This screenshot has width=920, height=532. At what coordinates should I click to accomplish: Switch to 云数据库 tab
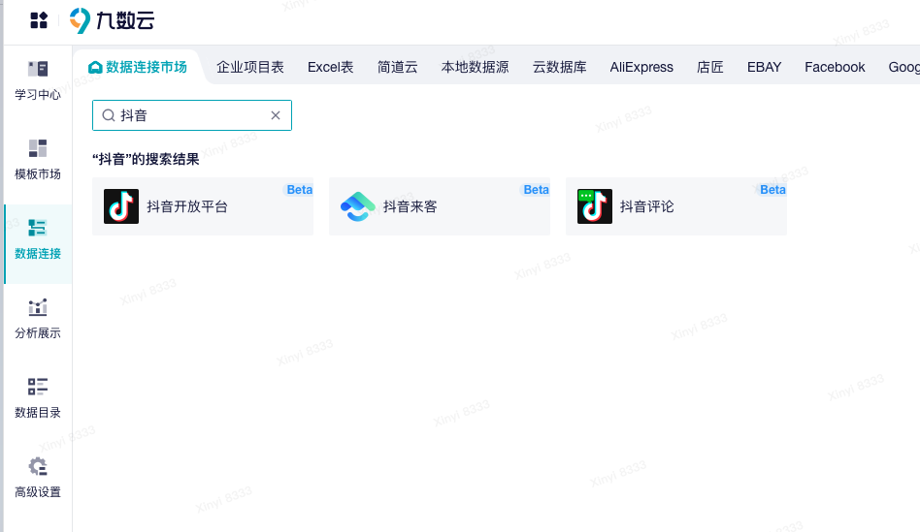pos(559,68)
